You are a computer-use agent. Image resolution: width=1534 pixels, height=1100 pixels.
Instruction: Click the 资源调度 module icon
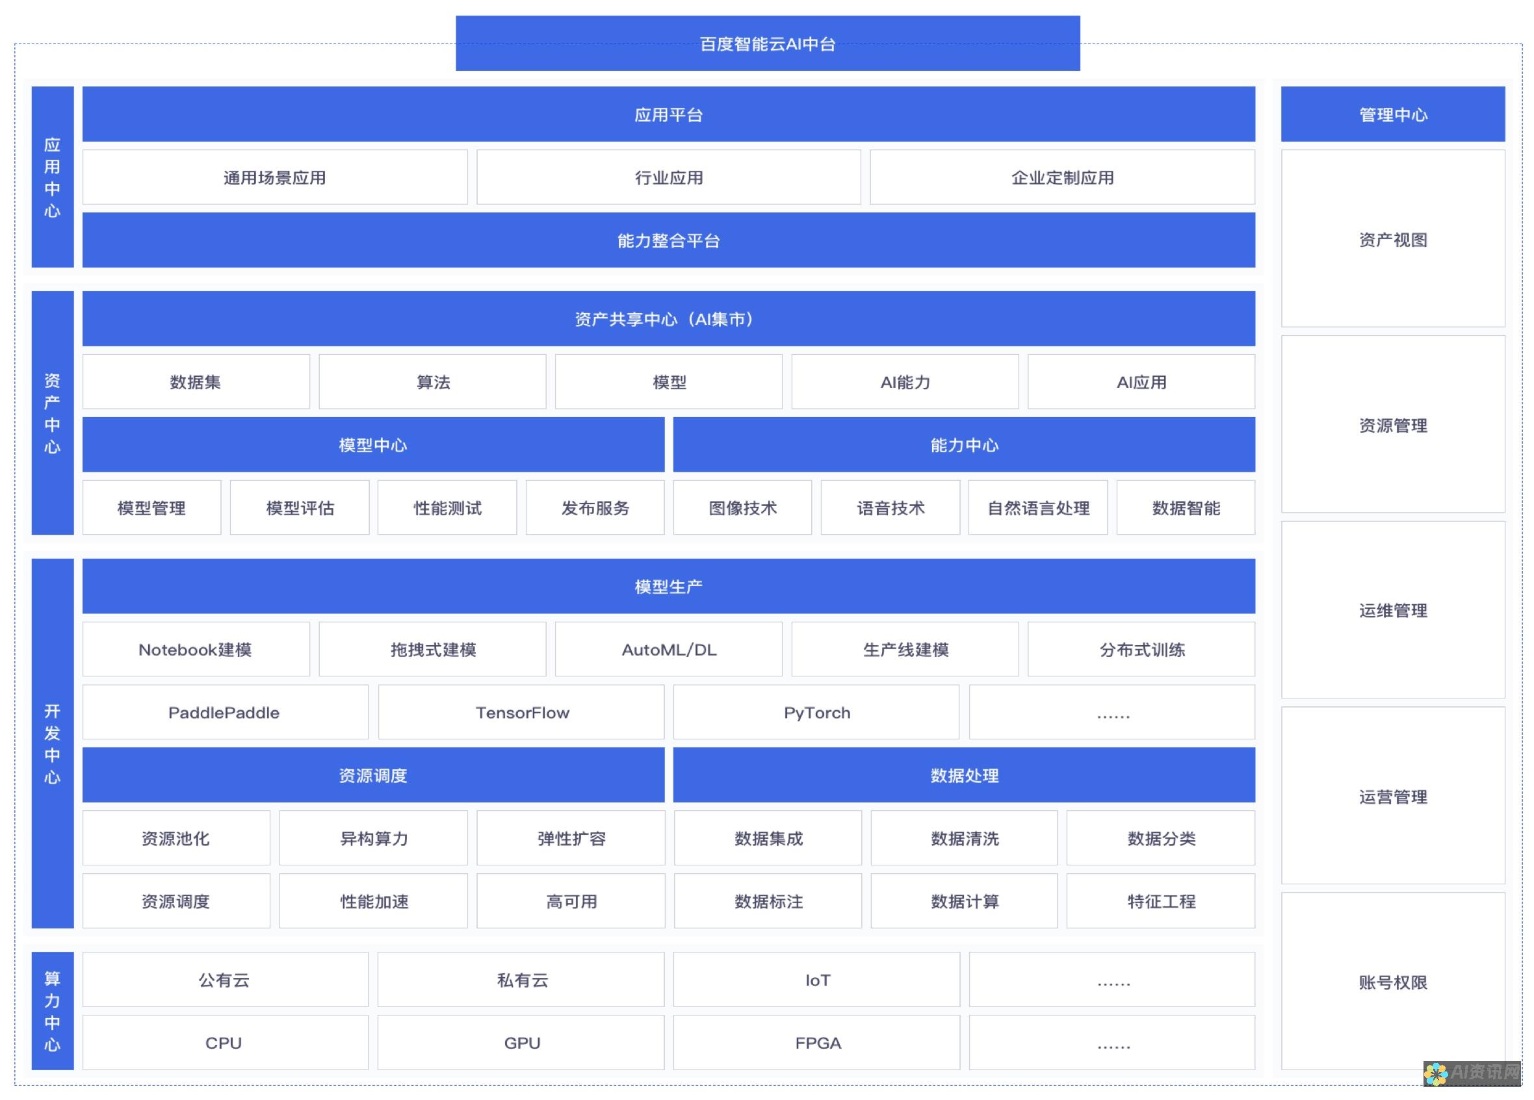(x=373, y=775)
